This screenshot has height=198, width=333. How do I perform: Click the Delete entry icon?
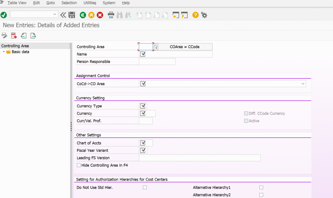pos(14,35)
